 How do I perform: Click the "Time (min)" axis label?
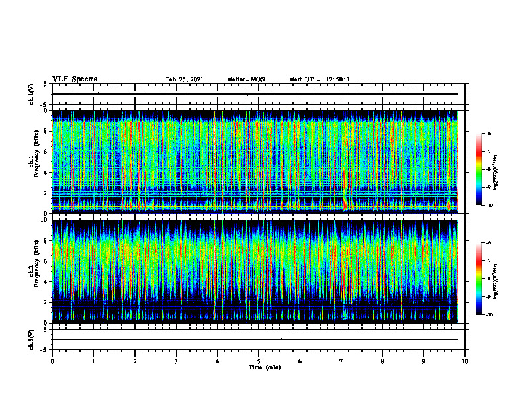265,367
